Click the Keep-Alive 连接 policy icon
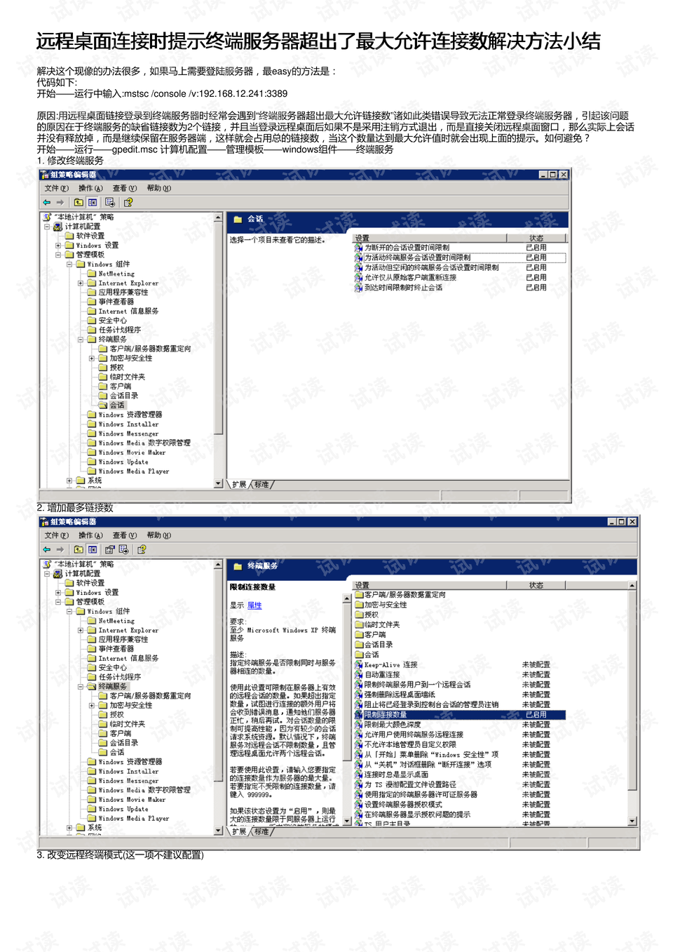 [x=358, y=664]
